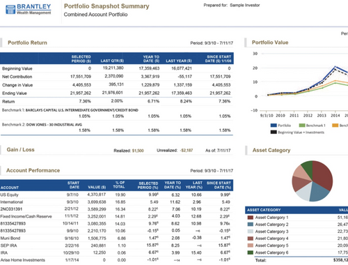348x265 pixels.
Task: Click the Asset Category section heading
Action: pyautogui.click(x=271, y=151)
